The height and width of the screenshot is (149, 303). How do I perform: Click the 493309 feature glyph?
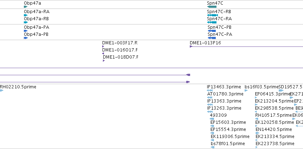pos(212,119)
